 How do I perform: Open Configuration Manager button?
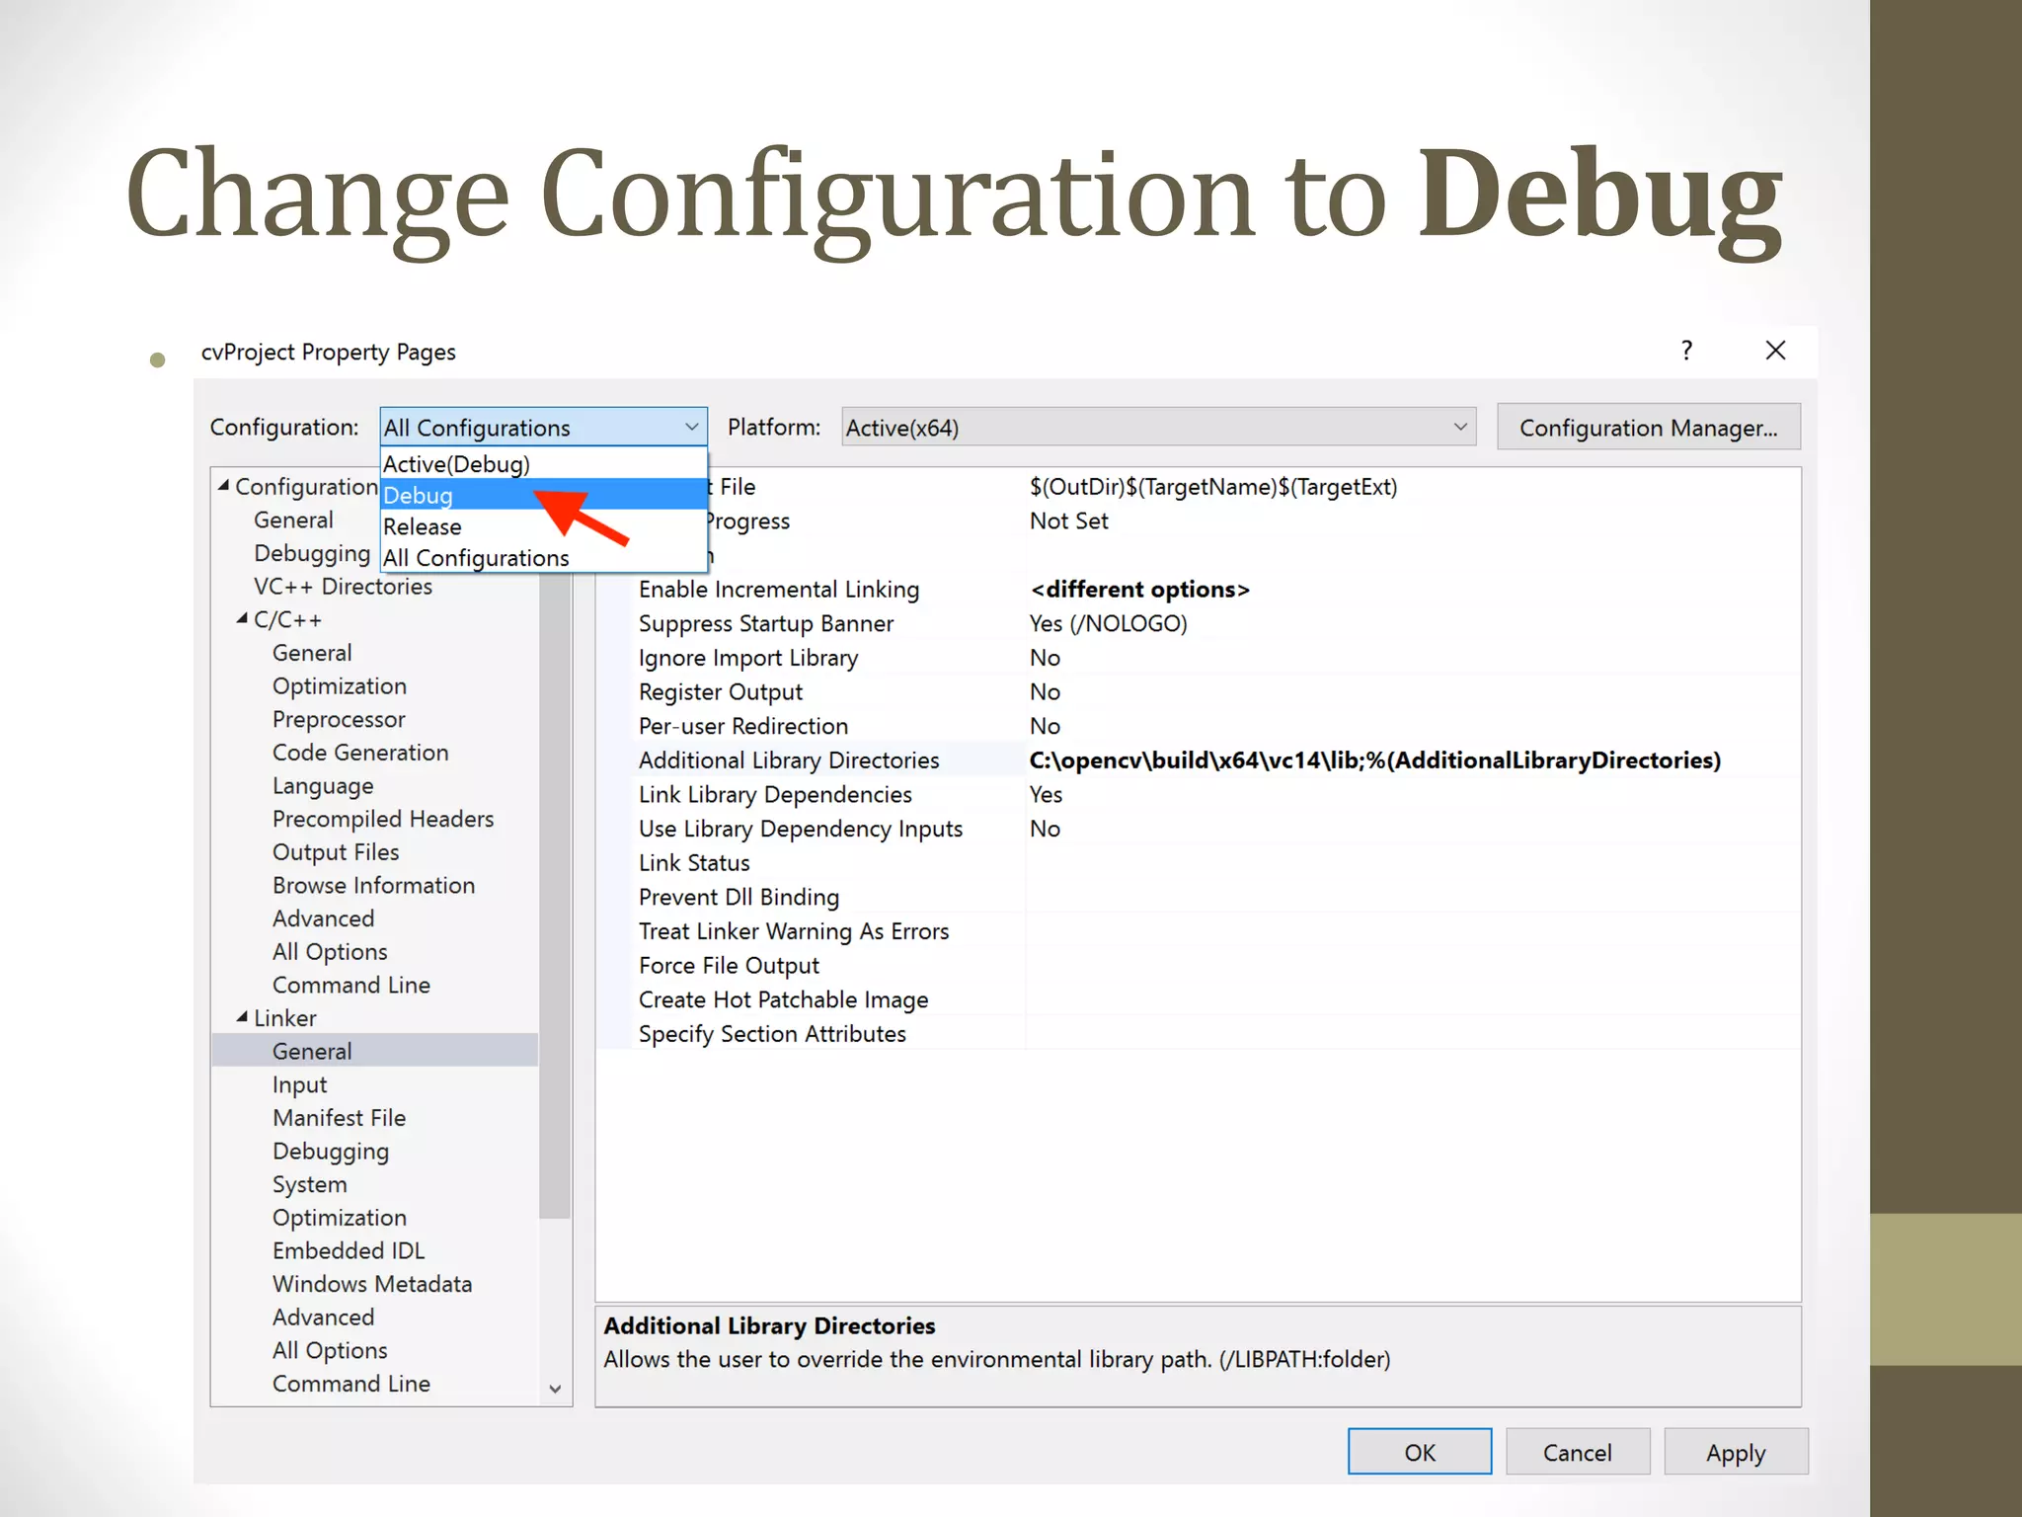tap(1648, 427)
